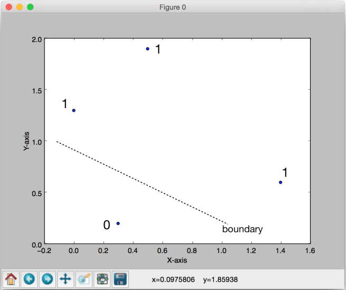The image size is (346, 290).
Task: Click the x-axis tick label 0.6
Action: click(162, 250)
